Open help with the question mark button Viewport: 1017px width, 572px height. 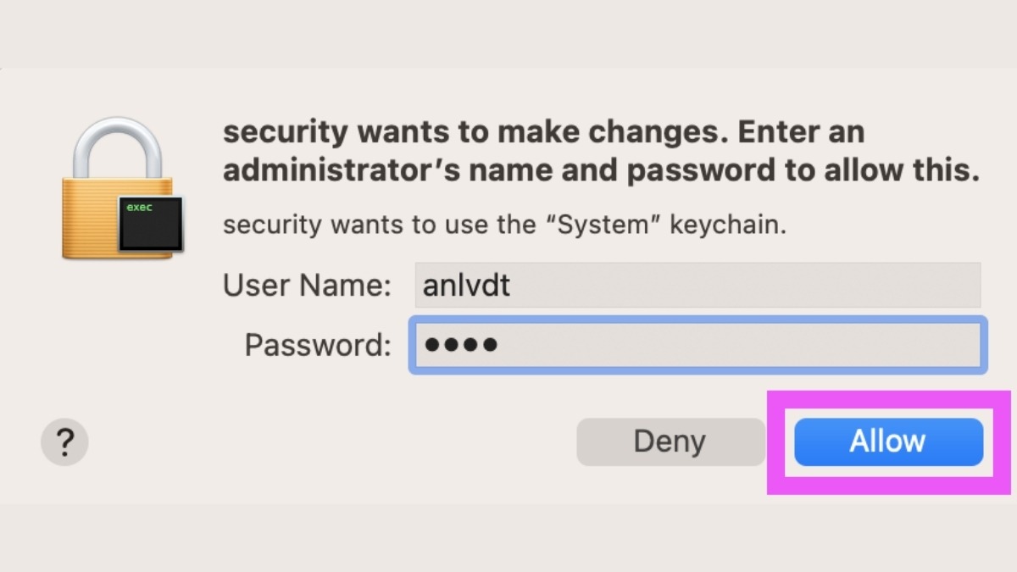[x=64, y=442]
